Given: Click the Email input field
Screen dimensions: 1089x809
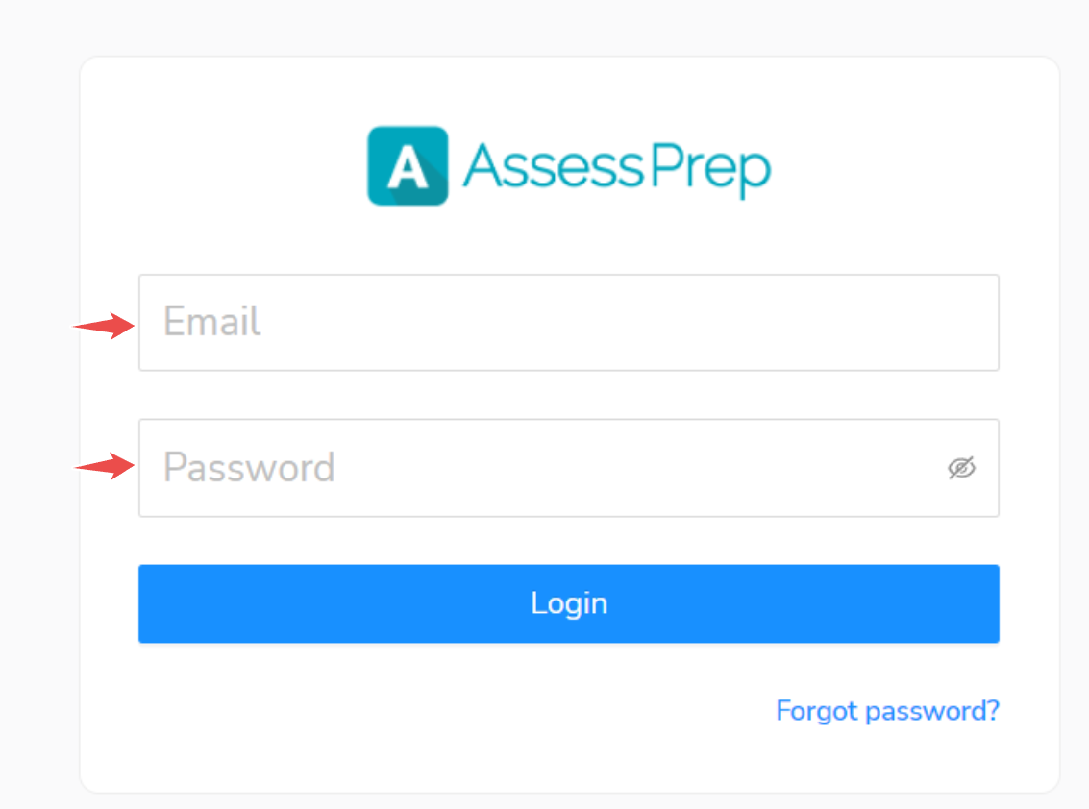Looking at the screenshot, I should click(568, 322).
